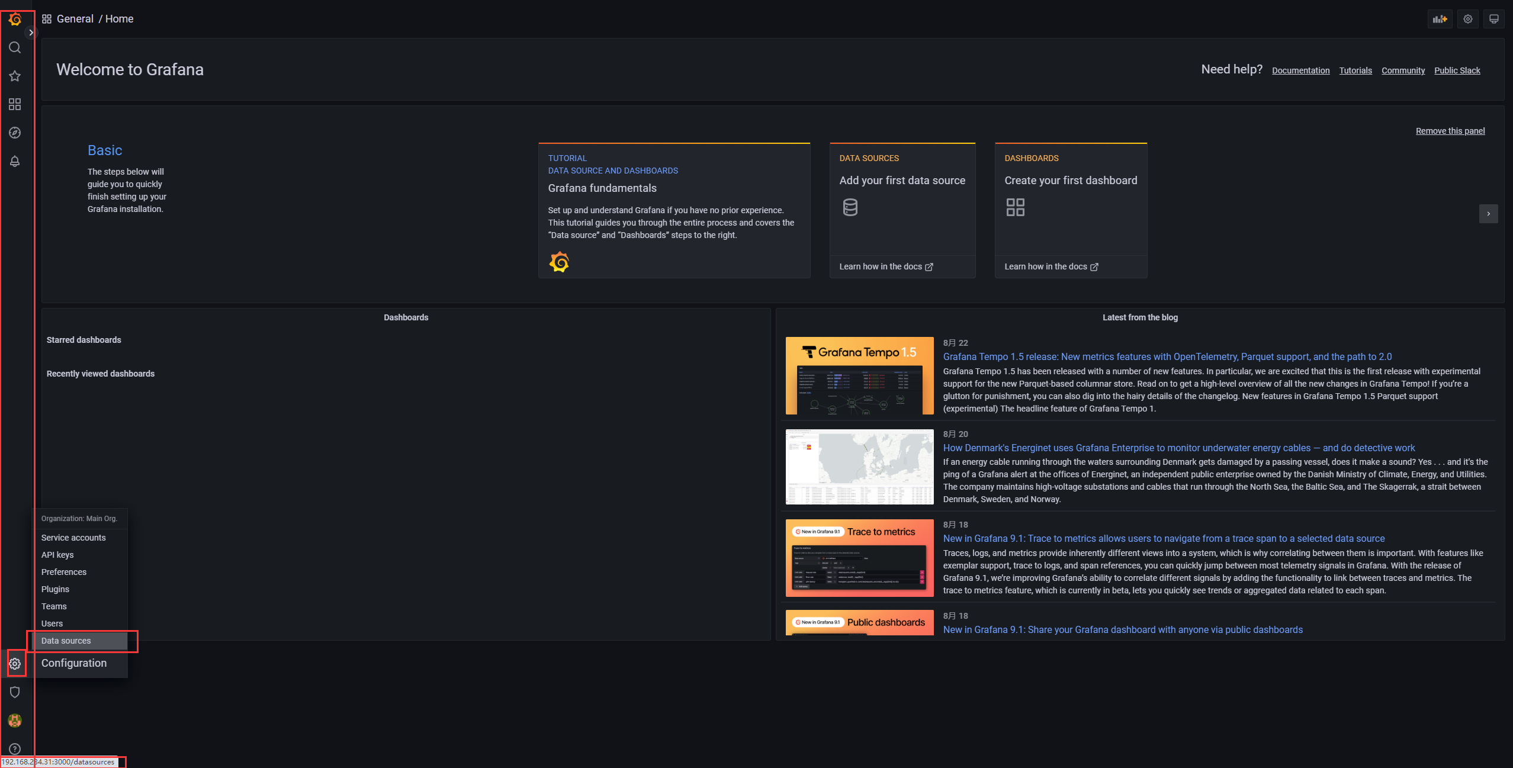Screen dimensions: 1513x768
Task: Select Service accounts menu entry
Action: 73,538
